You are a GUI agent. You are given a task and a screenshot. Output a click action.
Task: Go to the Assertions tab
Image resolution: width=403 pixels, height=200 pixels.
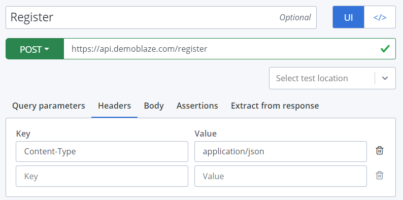click(197, 106)
